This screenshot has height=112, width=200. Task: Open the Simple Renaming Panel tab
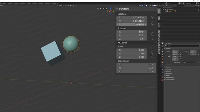click(159, 42)
